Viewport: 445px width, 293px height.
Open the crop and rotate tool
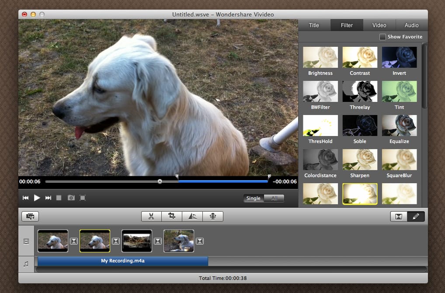tap(172, 216)
